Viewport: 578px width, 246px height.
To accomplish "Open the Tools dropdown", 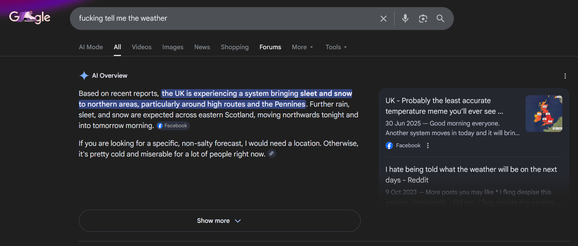I will [x=336, y=47].
